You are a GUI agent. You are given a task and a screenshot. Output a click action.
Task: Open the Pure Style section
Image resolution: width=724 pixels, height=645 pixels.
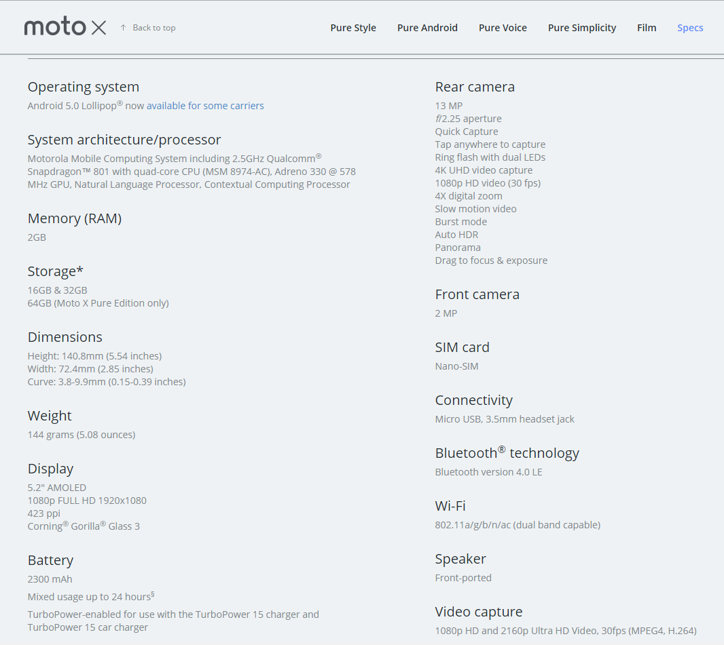[x=353, y=28]
